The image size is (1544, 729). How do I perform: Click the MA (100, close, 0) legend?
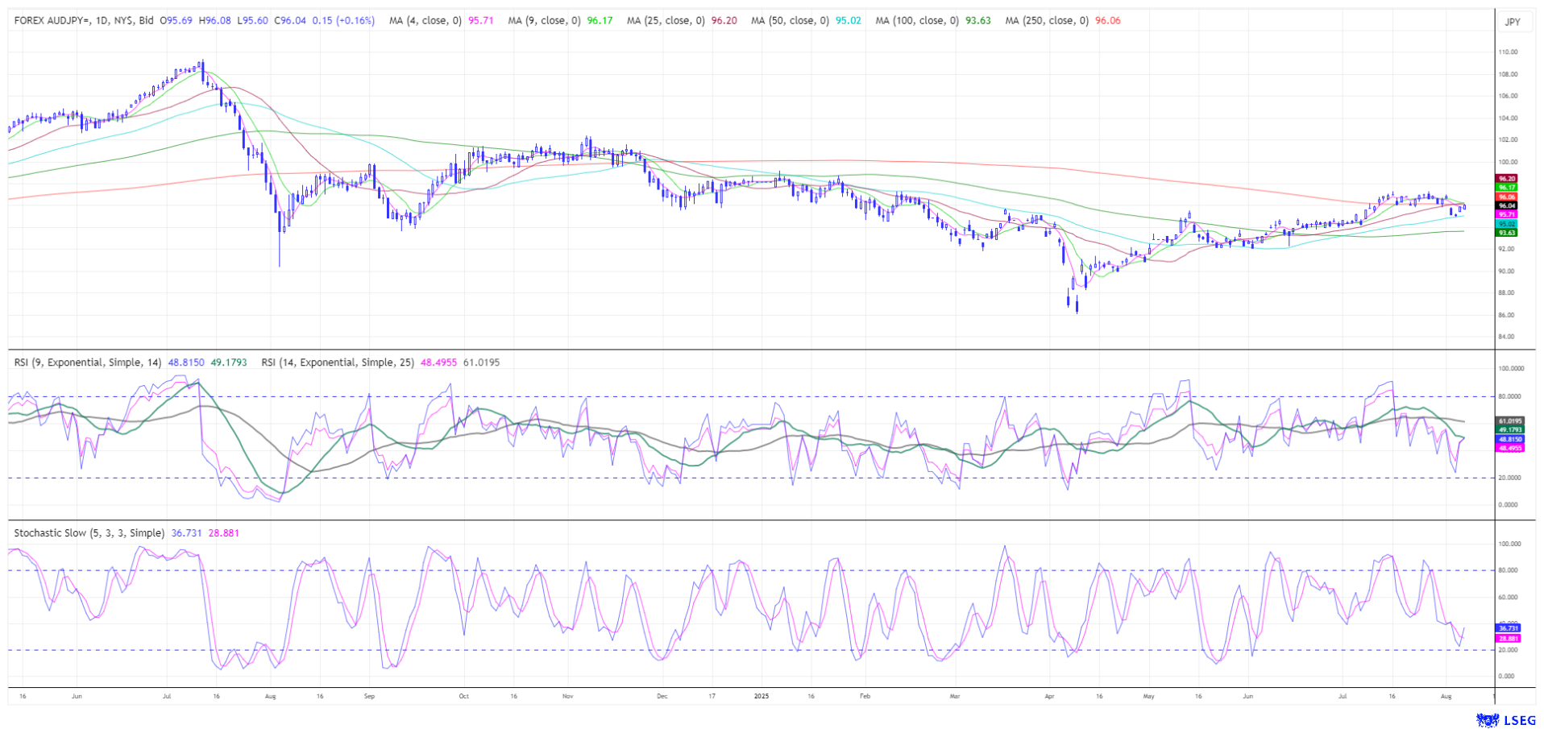[x=916, y=21]
